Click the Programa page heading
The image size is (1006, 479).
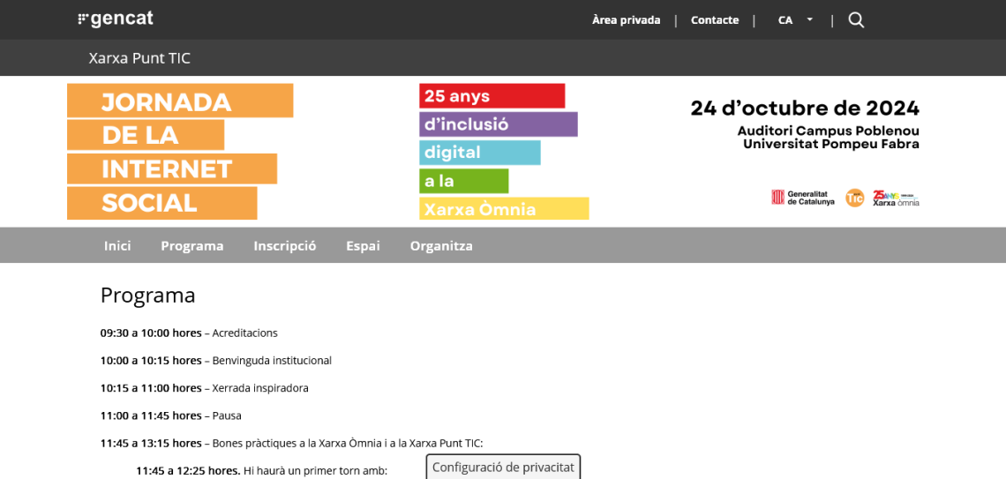pos(148,296)
